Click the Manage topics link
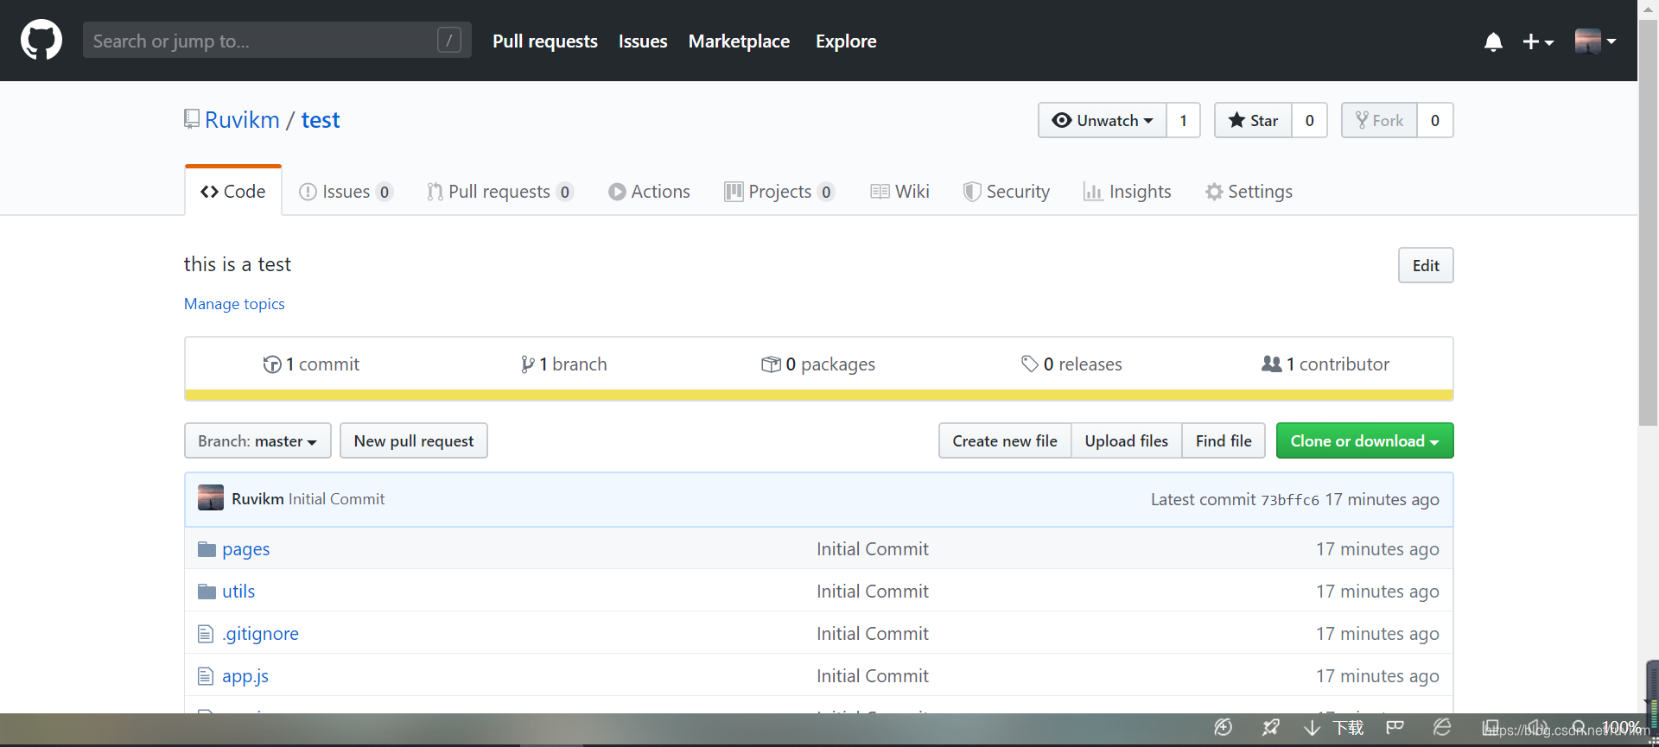This screenshot has height=747, width=1659. click(x=234, y=304)
